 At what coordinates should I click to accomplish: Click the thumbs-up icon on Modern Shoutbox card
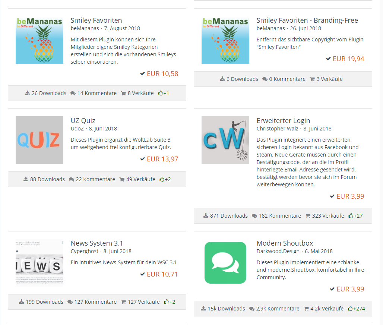[x=350, y=309]
